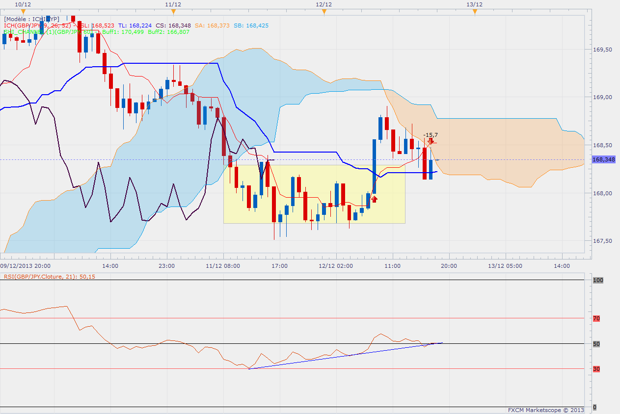Select the orange 13/12 date marker triangle
Image resolution: width=620 pixels, height=414 pixels.
[x=475, y=12]
